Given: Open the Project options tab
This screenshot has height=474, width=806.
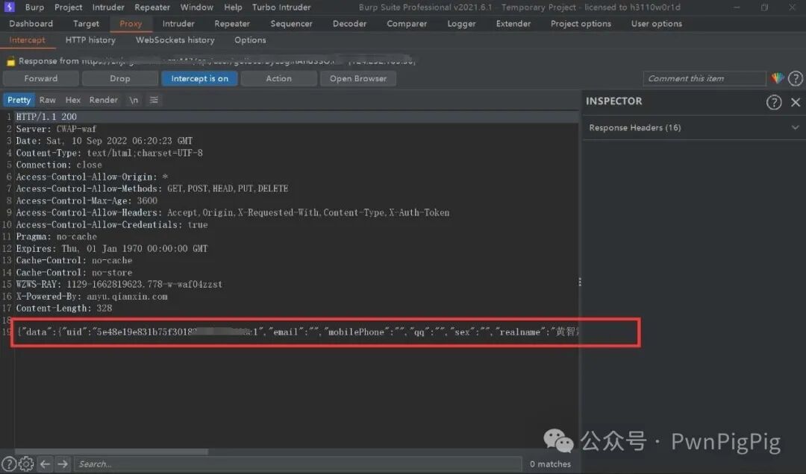Looking at the screenshot, I should pos(581,24).
